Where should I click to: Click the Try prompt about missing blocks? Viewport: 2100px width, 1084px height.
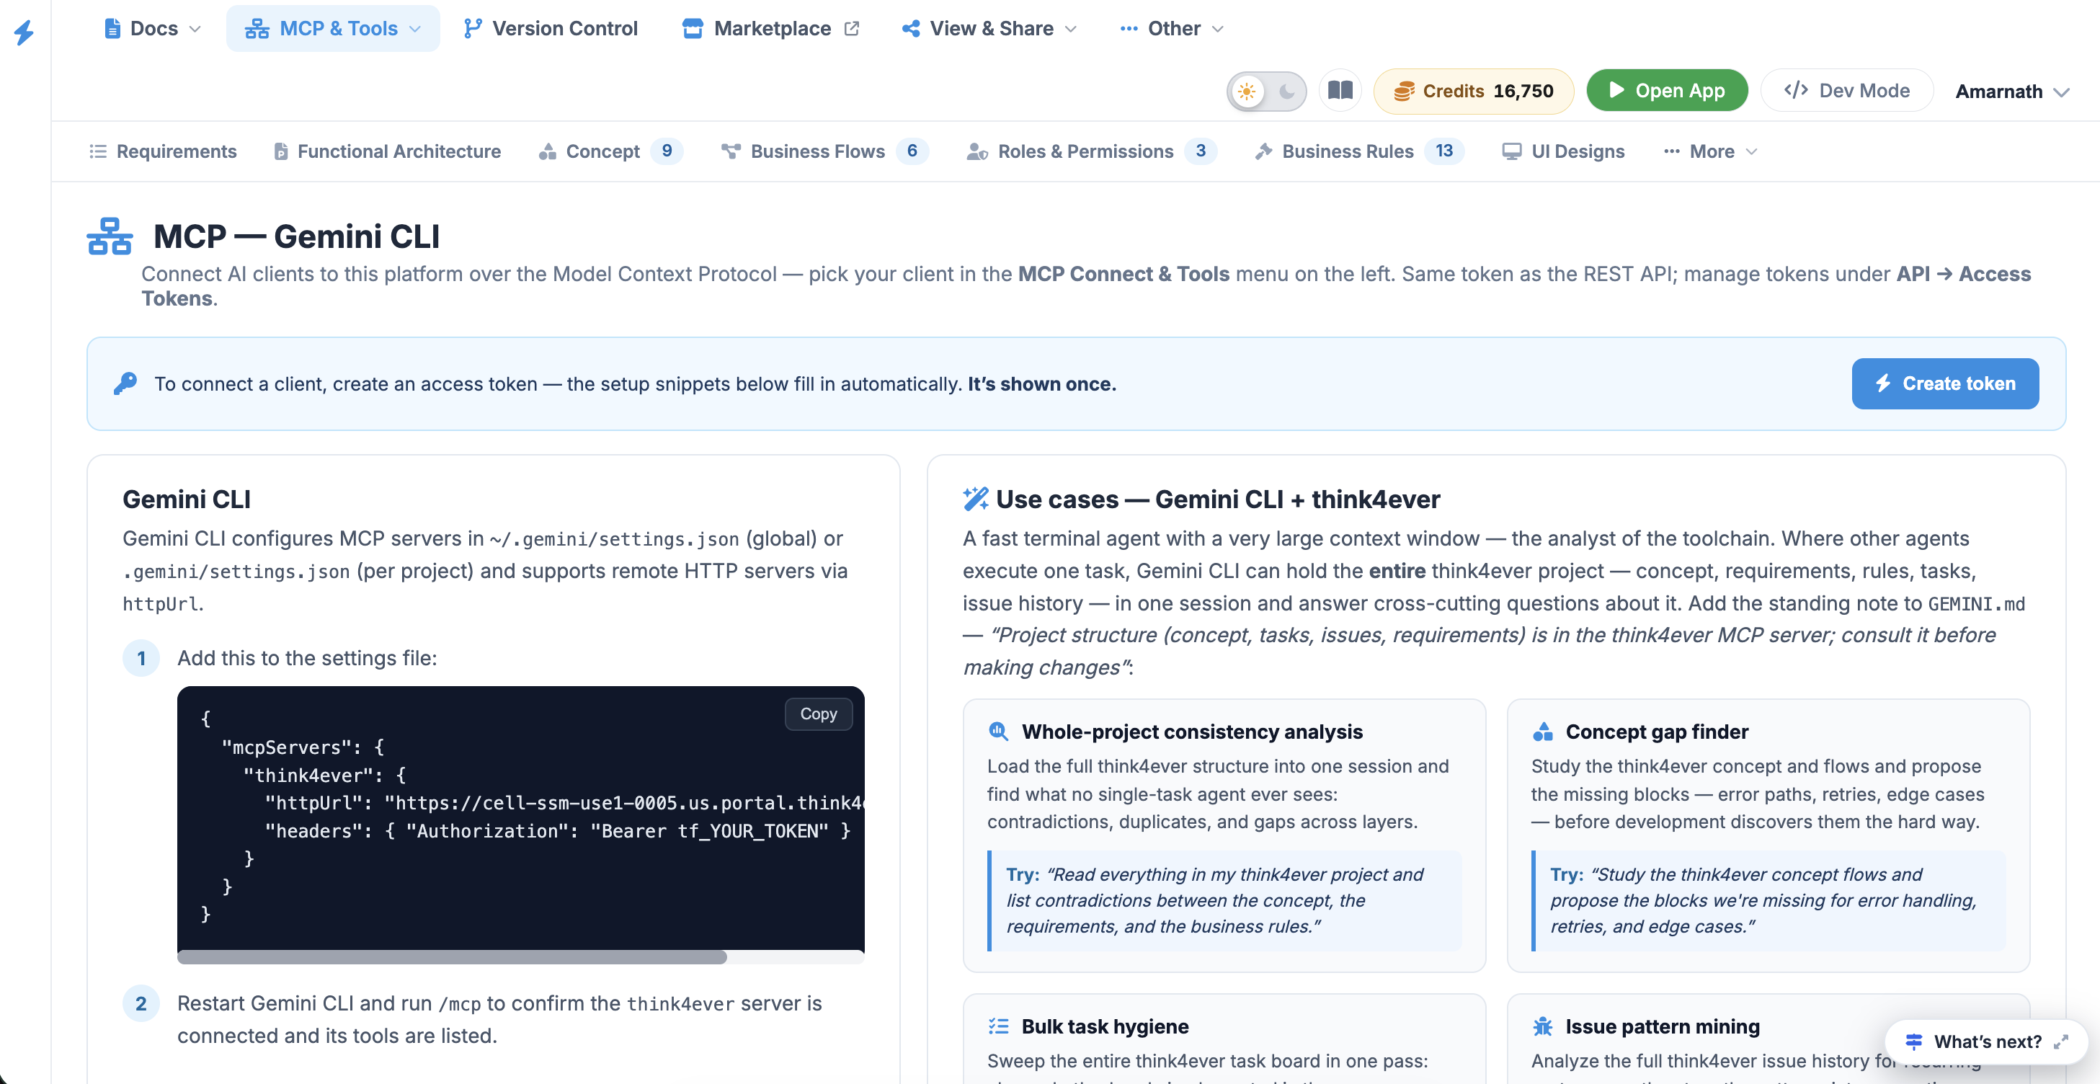tap(1767, 901)
